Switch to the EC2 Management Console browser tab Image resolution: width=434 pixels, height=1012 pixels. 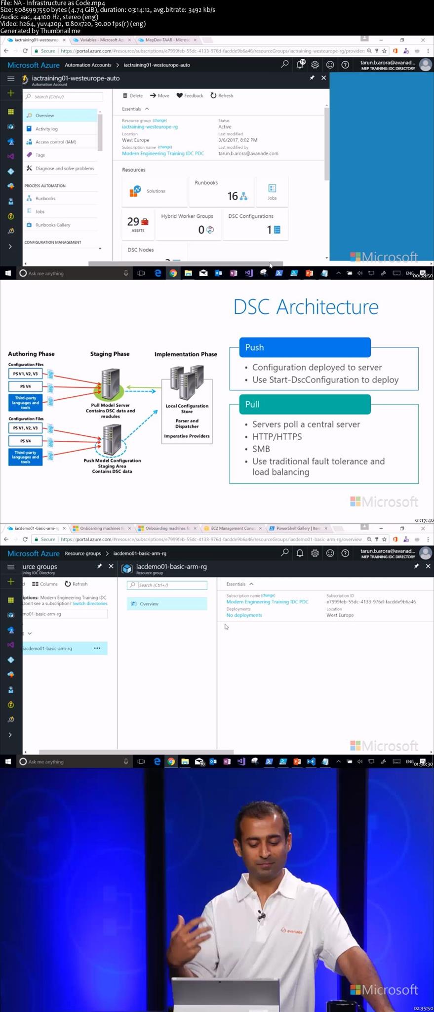point(232,528)
